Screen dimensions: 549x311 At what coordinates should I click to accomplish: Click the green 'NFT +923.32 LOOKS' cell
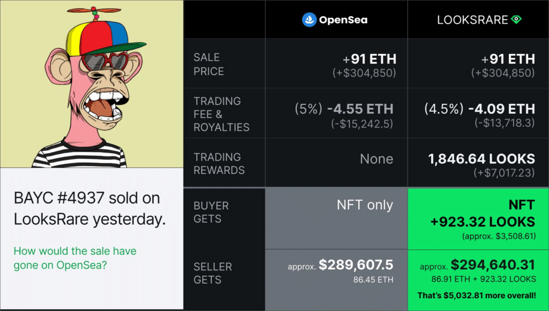point(478,218)
